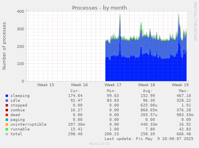The image size is (199, 148).
Task: Click the total current value 298.40
Action: click(x=75, y=134)
